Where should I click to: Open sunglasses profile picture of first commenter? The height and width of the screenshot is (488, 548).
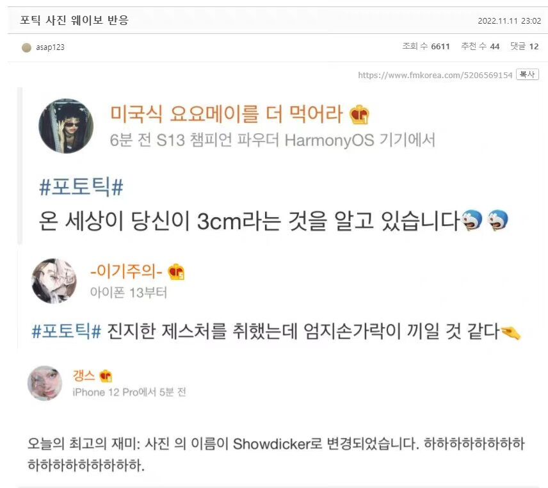tap(66, 126)
